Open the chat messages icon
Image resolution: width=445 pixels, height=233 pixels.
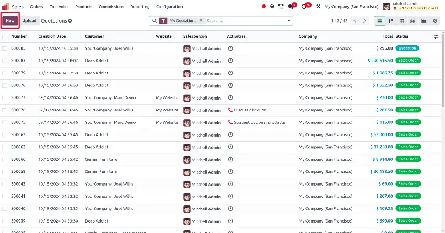click(291, 6)
